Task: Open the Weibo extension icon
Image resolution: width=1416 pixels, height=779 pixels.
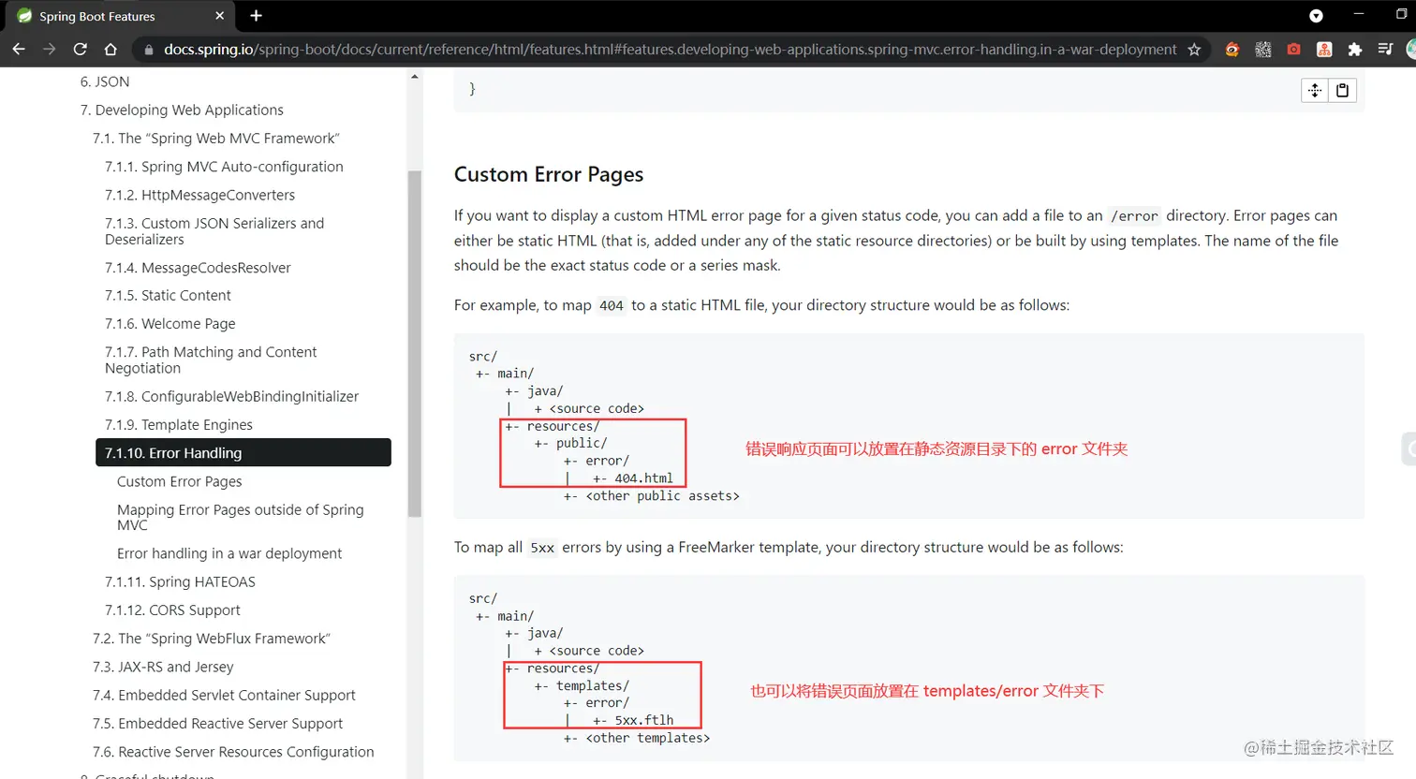Action: [1232, 50]
